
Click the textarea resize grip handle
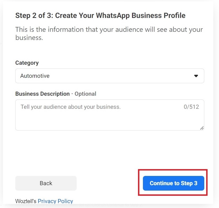202,128
